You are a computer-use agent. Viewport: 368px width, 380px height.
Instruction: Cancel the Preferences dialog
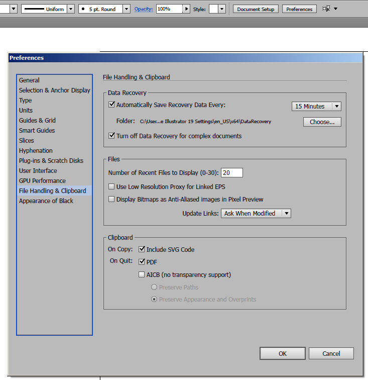(x=331, y=353)
